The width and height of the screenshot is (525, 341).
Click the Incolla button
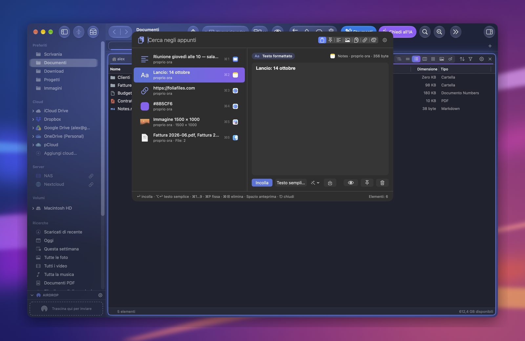[x=262, y=183]
